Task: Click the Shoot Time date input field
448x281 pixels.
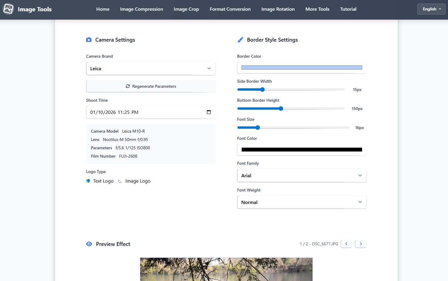Action: [151, 112]
